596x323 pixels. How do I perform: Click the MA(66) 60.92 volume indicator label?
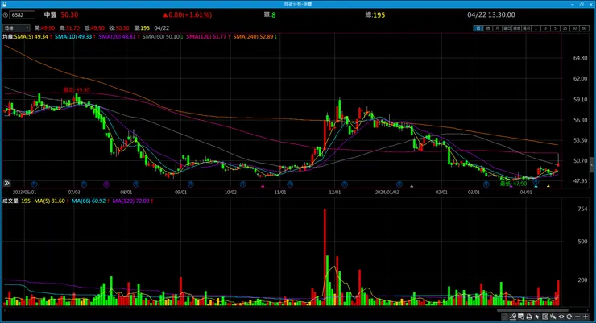[90, 201]
